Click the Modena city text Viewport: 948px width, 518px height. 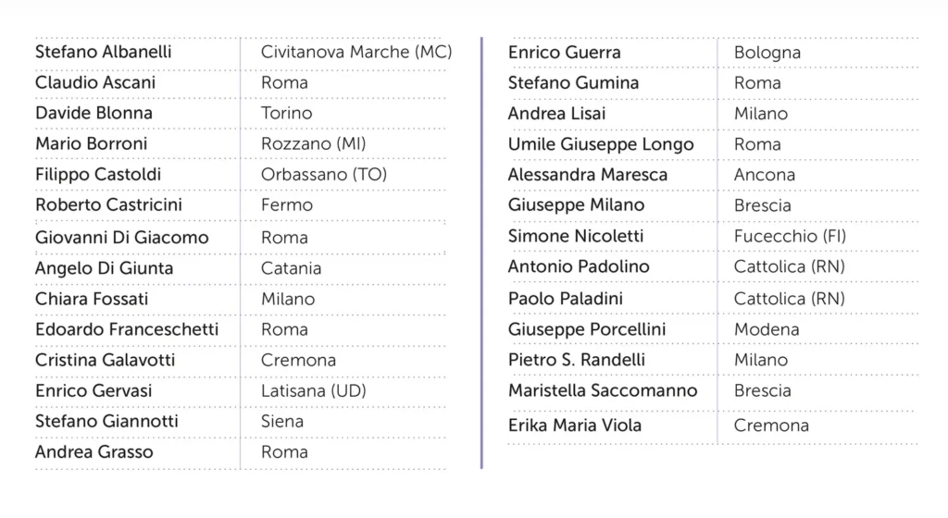click(767, 329)
